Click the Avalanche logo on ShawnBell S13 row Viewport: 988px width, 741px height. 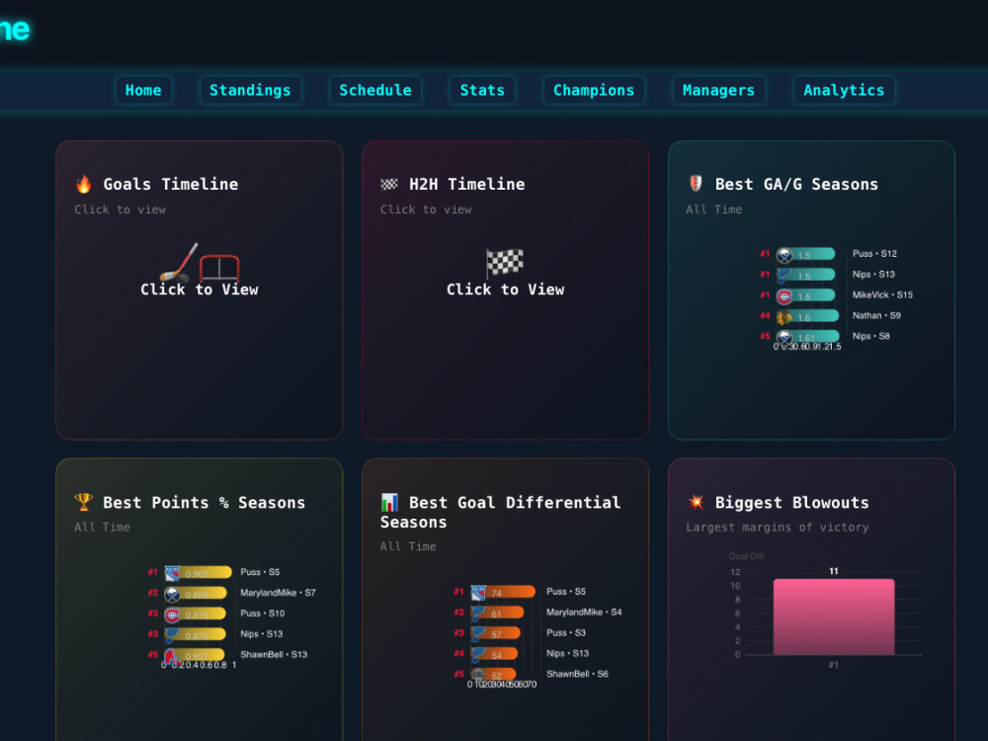coord(172,656)
